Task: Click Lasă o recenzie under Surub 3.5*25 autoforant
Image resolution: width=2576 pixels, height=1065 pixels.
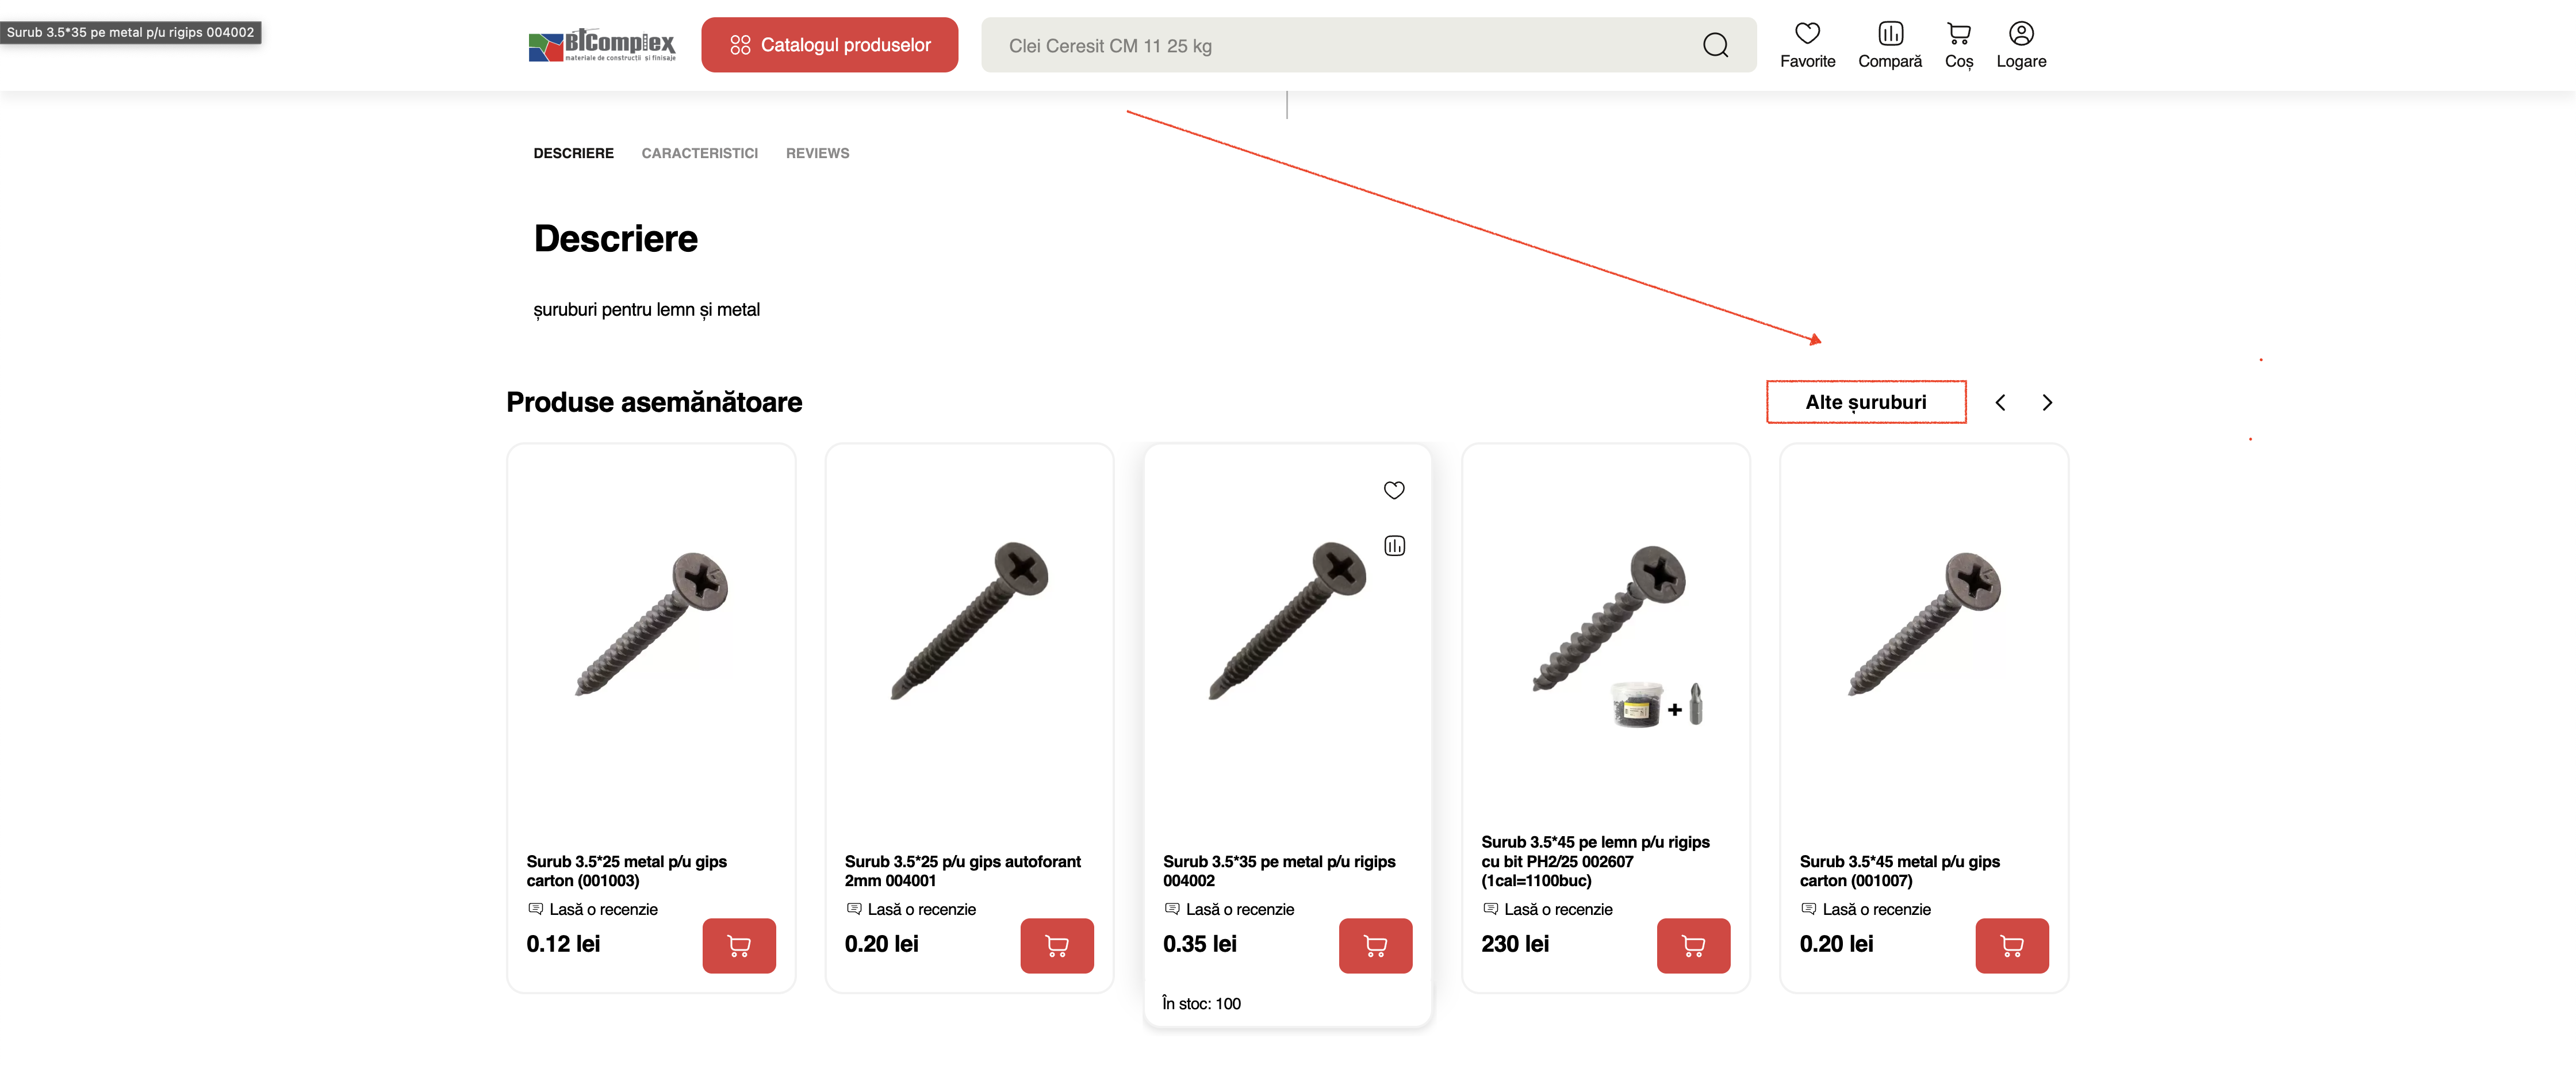Action: tap(921, 909)
